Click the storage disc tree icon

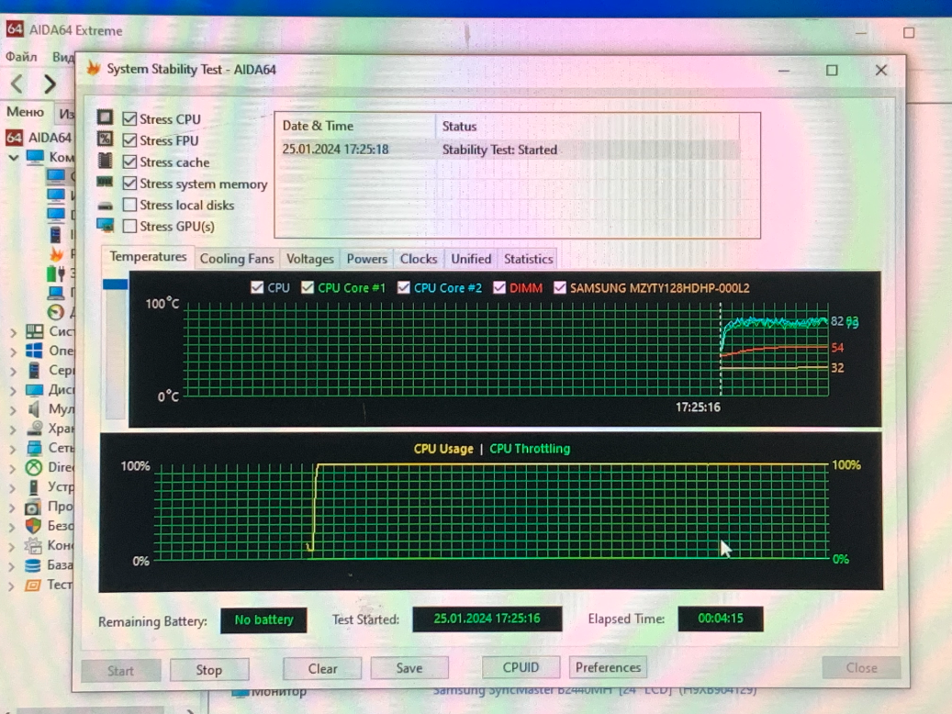[34, 428]
